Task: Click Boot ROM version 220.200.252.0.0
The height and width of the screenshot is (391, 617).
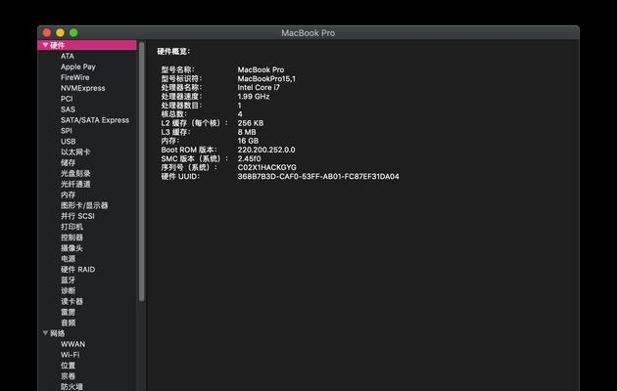Action: click(x=266, y=150)
